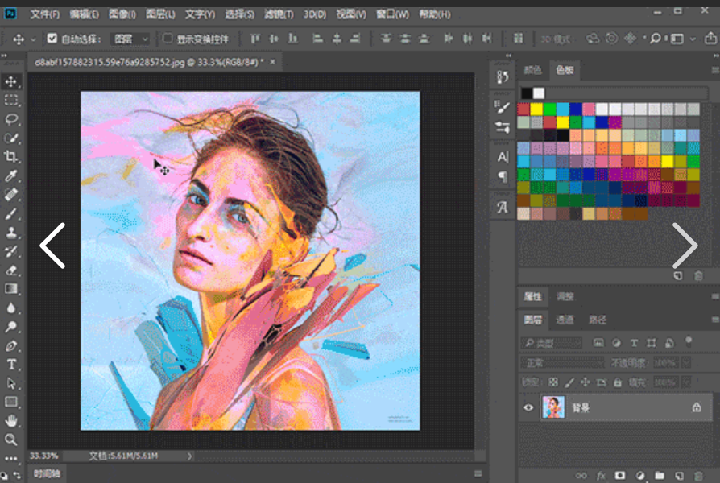720x483 pixels.
Task: Select the Brush tool
Action: click(x=11, y=213)
